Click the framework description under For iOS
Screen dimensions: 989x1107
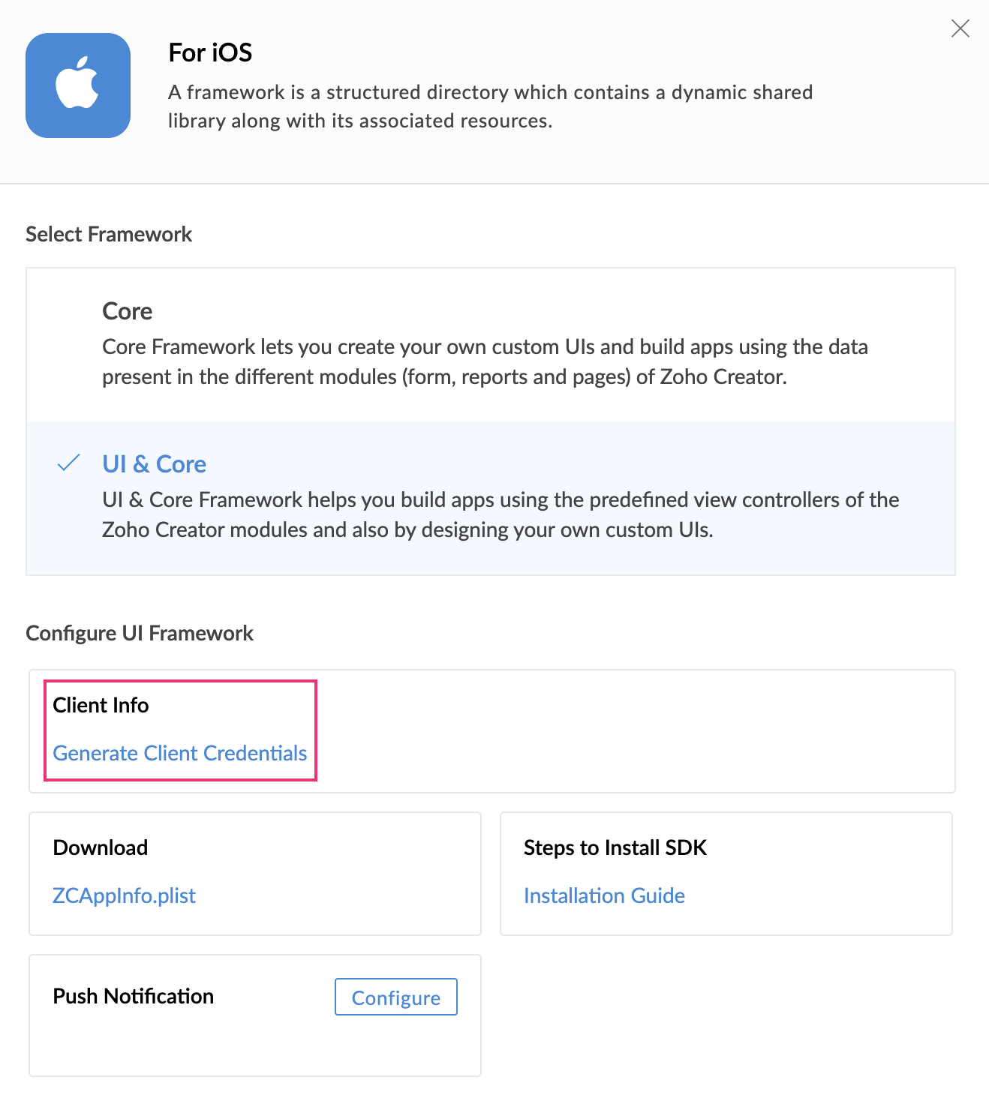490,106
